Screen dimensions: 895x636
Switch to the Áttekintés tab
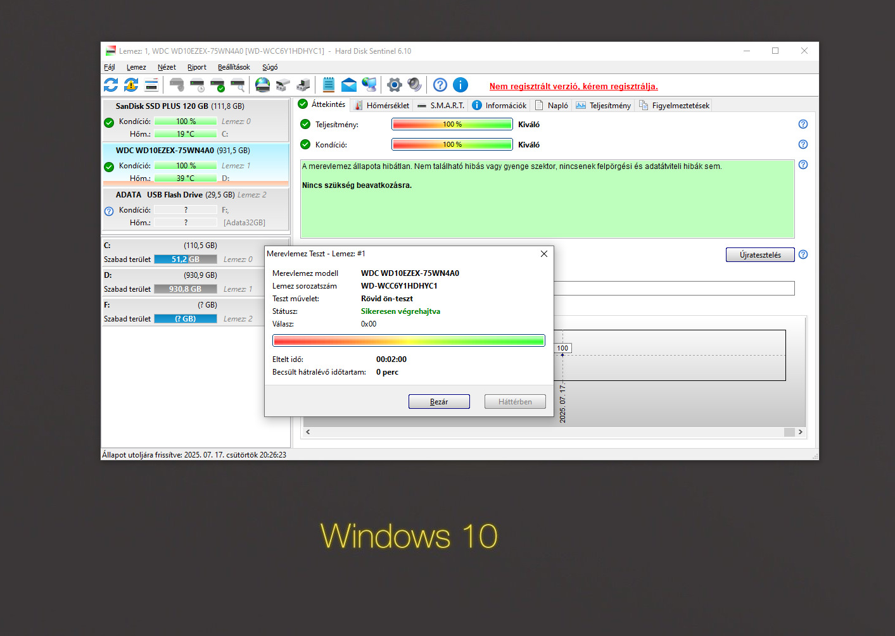[322, 104]
